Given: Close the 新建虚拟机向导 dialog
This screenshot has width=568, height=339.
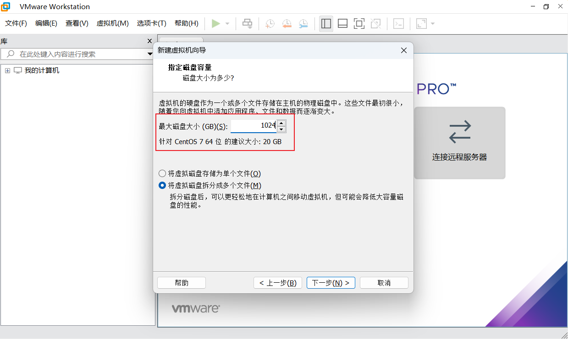Looking at the screenshot, I should pos(404,50).
